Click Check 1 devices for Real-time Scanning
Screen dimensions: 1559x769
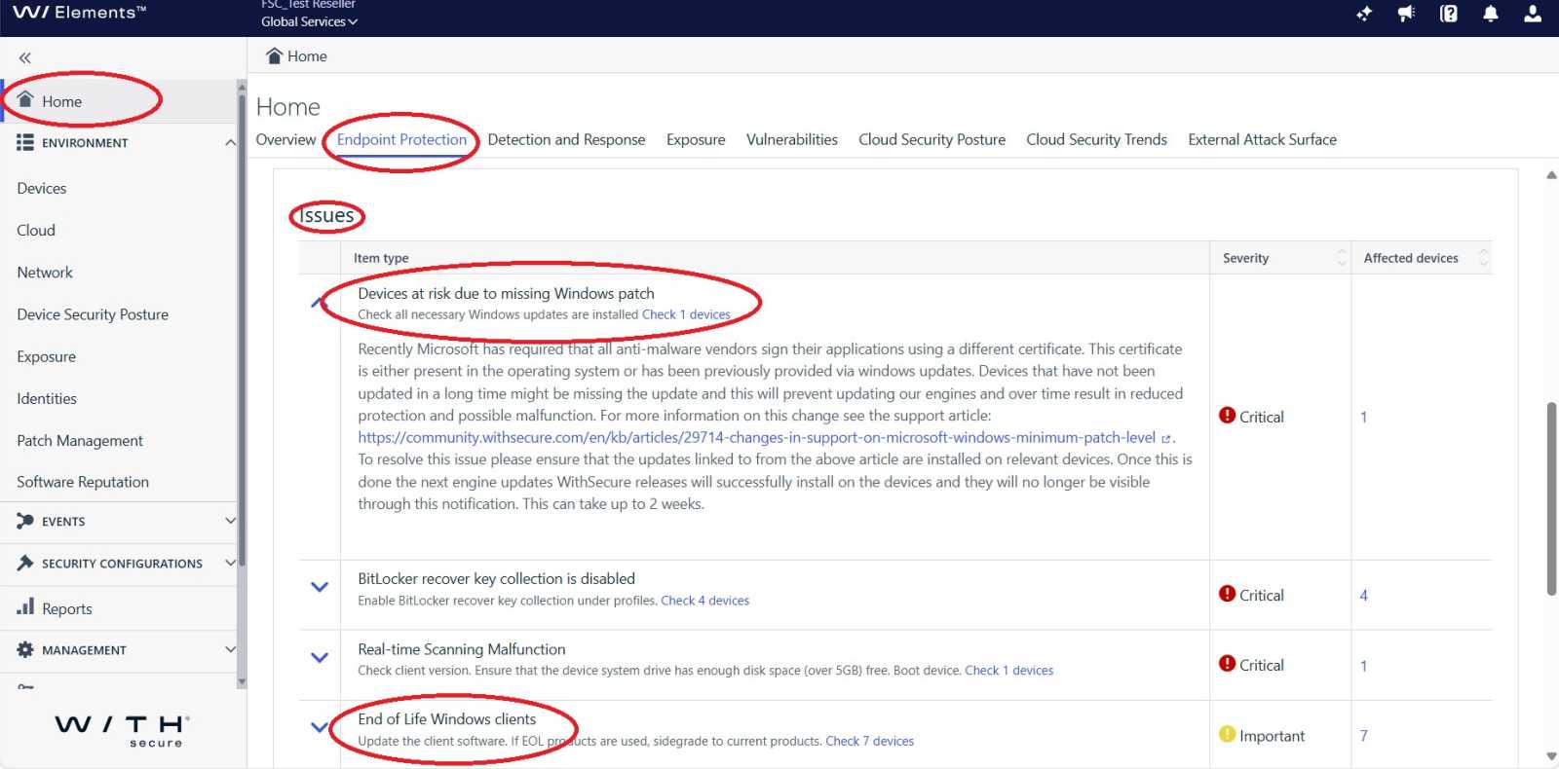pos(1008,671)
